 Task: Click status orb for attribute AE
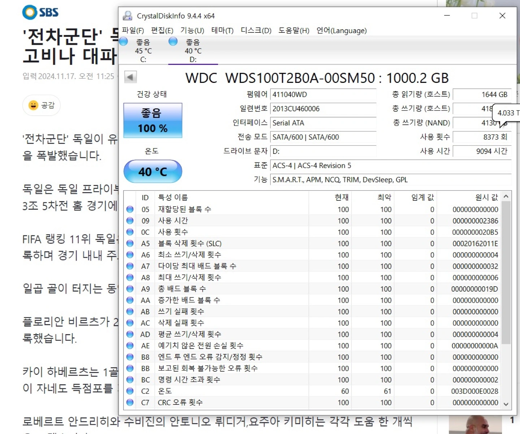[x=130, y=345]
